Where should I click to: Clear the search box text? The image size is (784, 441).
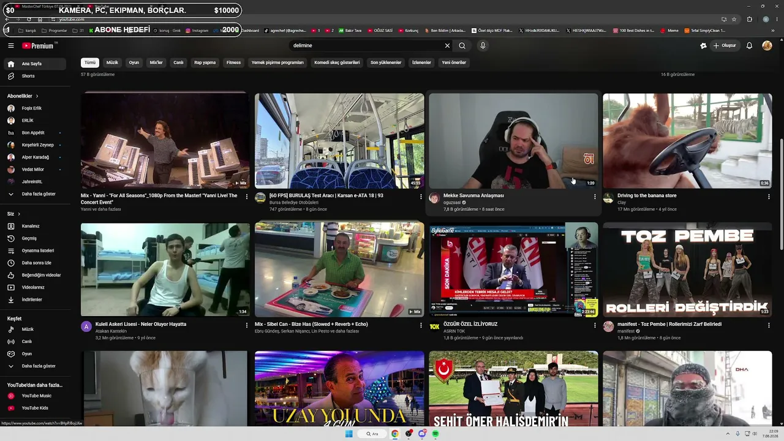(x=447, y=45)
